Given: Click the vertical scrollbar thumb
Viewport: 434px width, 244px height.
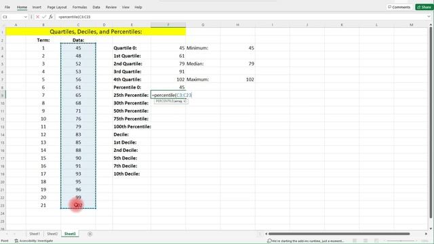Looking at the screenshot, I should click(x=431, y=123).
